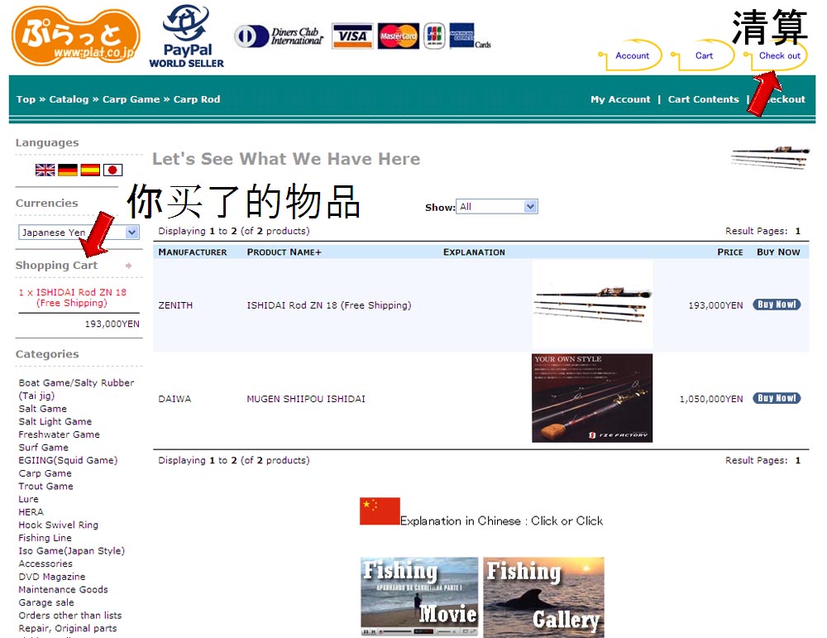Open Carp Game category in sidebar
This screenshot has height=638, width=827.
point(45,473)
